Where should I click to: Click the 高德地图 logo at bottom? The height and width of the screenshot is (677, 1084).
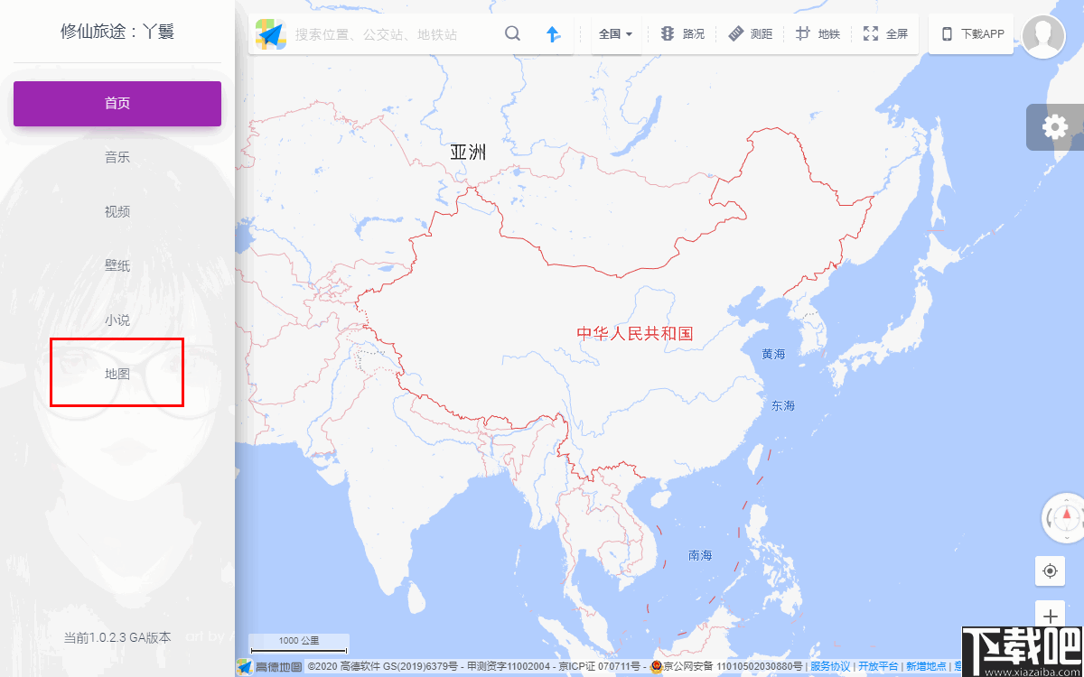269,666
